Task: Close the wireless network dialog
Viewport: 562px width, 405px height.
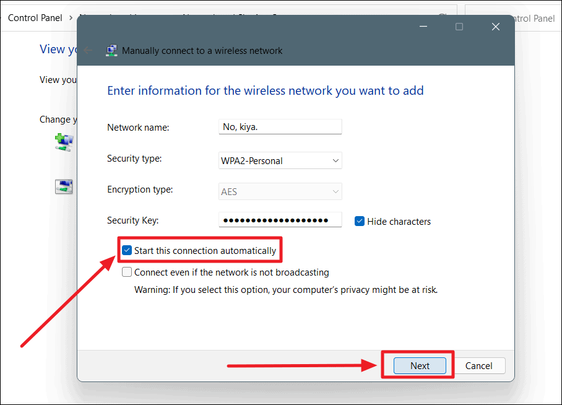Action: coord(495,27)
